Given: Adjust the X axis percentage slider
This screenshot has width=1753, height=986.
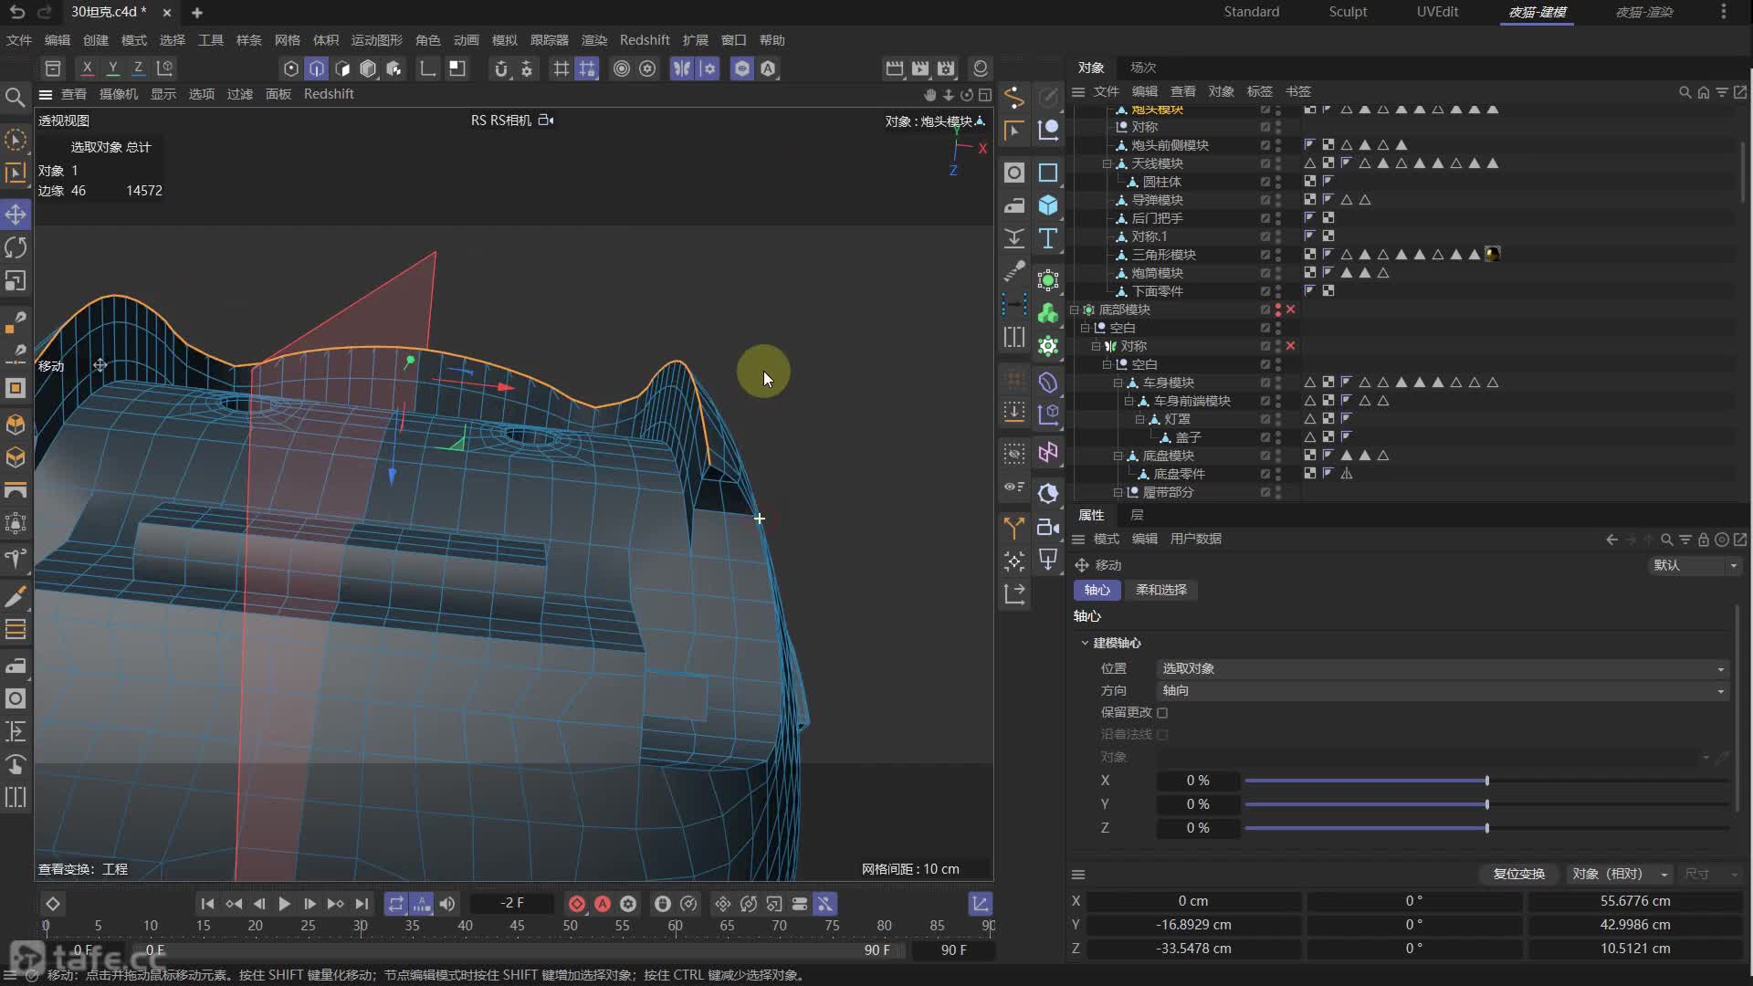Looking at the screenshot, I should 1486,781.
